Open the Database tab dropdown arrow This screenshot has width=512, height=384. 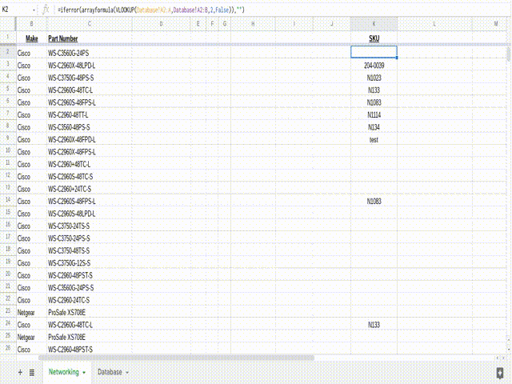pyautogui.click(x=127, y=373)
